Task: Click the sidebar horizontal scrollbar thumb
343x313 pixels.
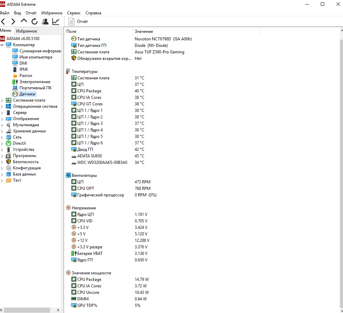Action: click(x=27, y=310)
